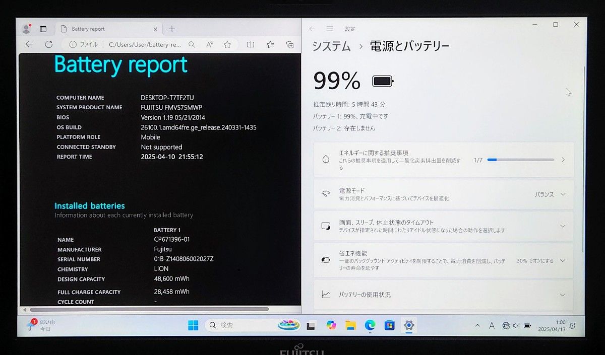
Task: Refresh the Battery report page
Action: (49, 44)
